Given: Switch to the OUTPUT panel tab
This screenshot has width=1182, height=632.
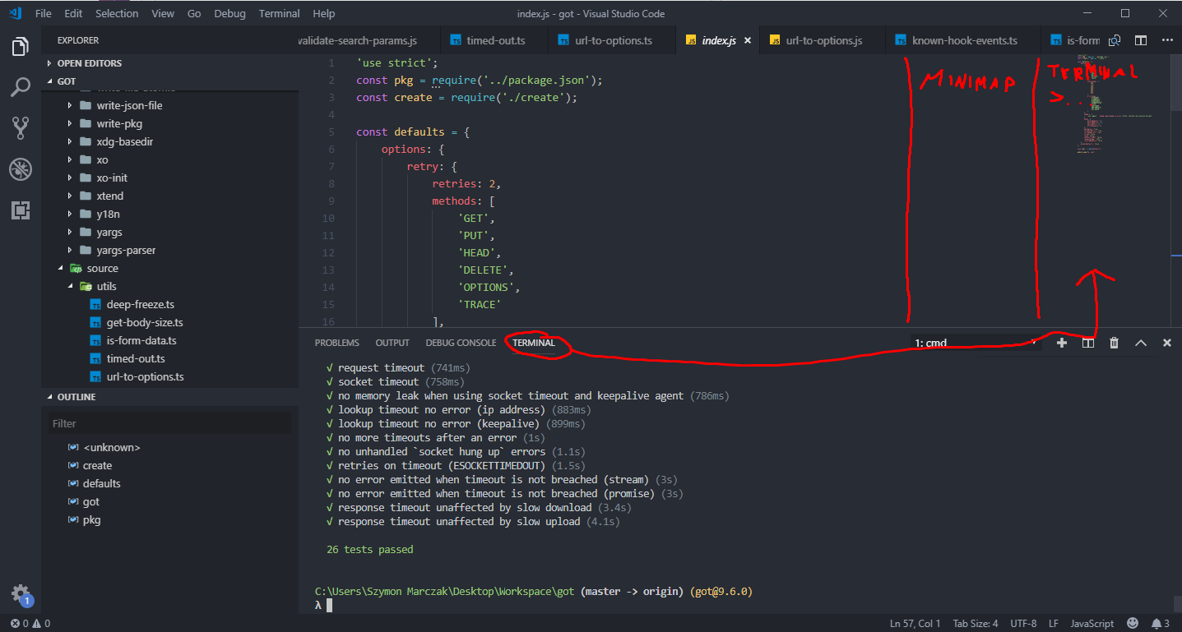Looking at the screenshot, I should [392, 343].
